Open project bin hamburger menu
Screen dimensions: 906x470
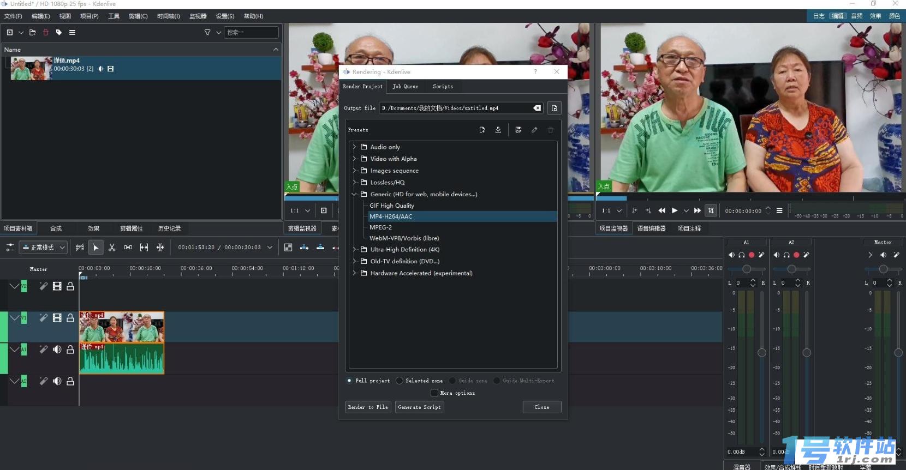[72, 33]
